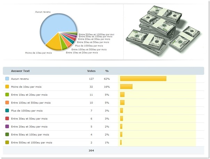
Task: Click the Entre 30eu et 50eu pie label
Action: tap(93, 42)
